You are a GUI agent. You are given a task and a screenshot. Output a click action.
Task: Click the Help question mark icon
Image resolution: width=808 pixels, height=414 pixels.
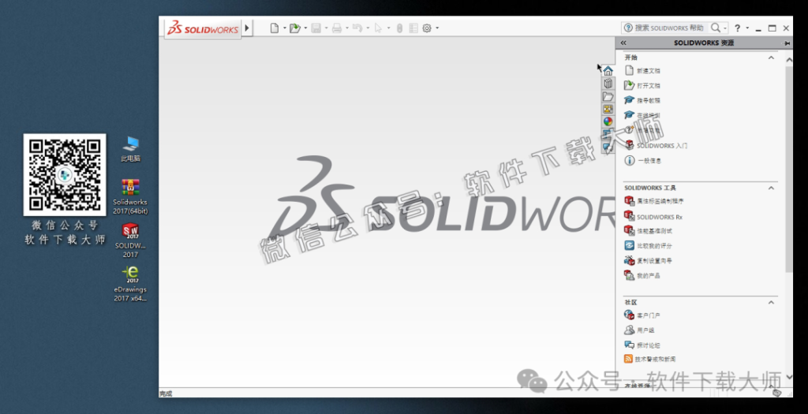pyautogui.click(x=738, y=28)
